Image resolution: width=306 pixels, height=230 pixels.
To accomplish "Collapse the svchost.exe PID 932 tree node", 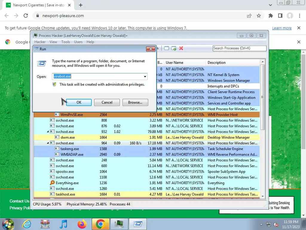I will 48,132.
